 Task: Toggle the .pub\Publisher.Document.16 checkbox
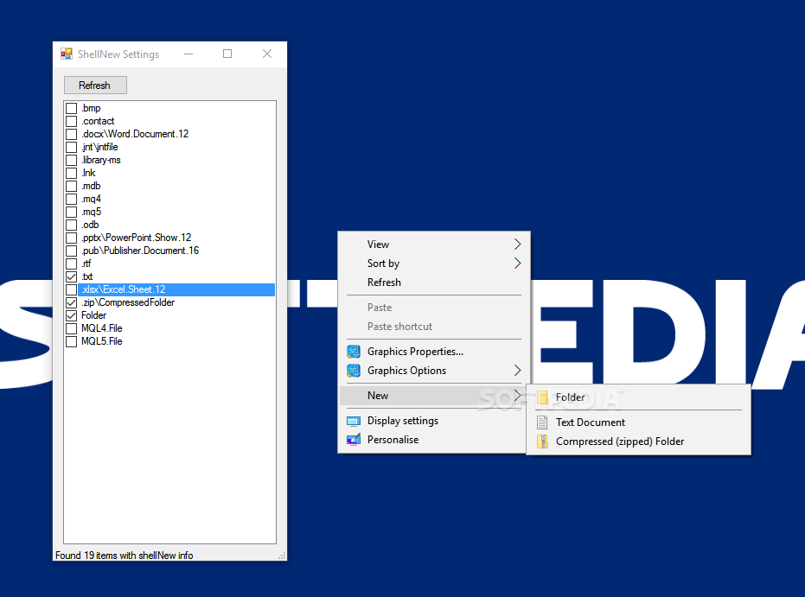tap(72, 251)
